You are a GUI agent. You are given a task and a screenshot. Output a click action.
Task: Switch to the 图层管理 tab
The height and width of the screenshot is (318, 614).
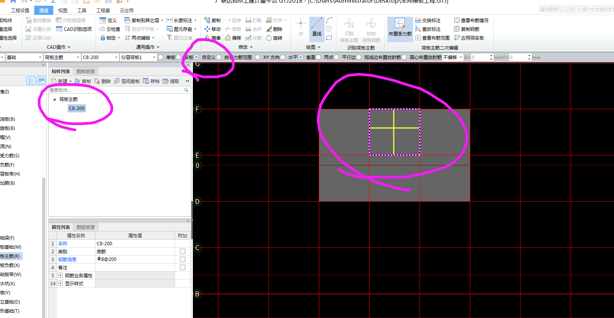tap(86, 227)
